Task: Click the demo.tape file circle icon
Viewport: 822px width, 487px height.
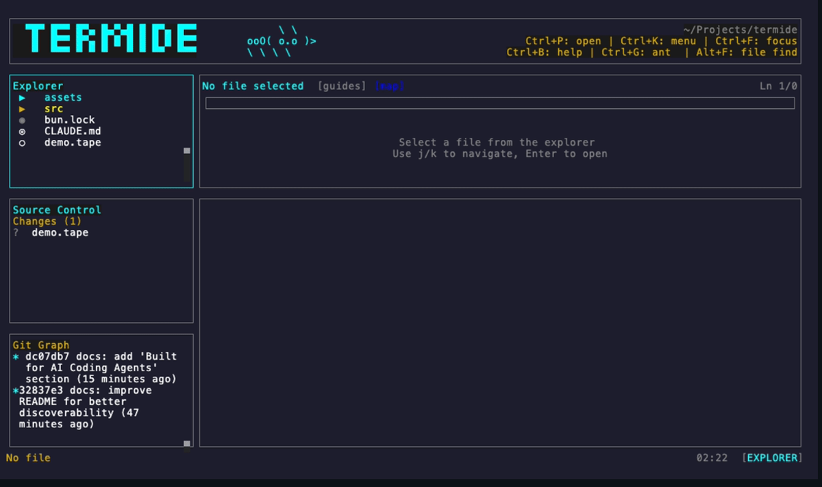Action: click(22, 142)
